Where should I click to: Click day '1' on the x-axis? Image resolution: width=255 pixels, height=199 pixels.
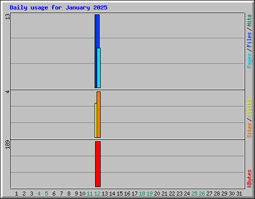16,194
